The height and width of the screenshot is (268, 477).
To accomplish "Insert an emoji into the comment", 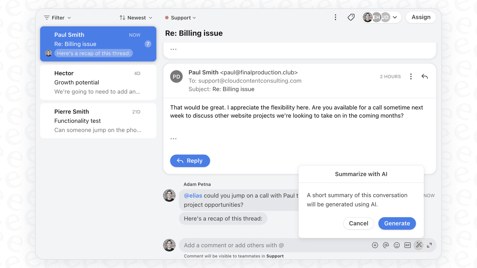I will tap(396, 245).
